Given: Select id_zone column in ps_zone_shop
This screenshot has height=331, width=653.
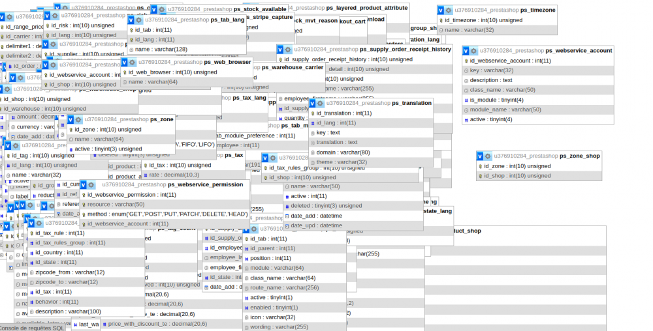Looking at the screenshot, I should point(539,166).
